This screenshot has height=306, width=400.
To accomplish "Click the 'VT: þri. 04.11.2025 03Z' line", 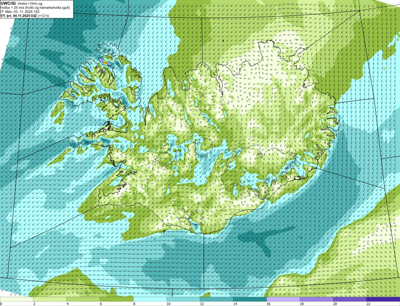I will [x=19, y=16].
